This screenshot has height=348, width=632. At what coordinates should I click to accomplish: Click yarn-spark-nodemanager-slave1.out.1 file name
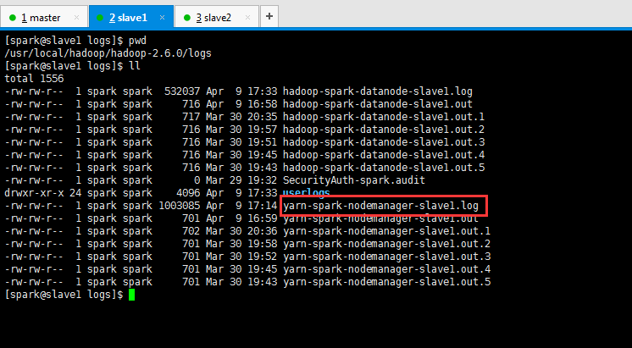387,231
